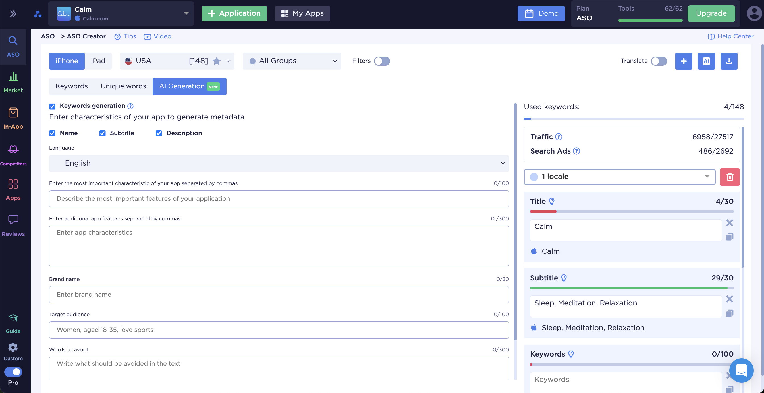Click the blue plus add button

point(684,61)
